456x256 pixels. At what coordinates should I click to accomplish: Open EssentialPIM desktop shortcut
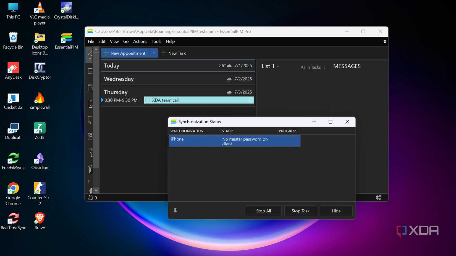[x=66, y=41]
